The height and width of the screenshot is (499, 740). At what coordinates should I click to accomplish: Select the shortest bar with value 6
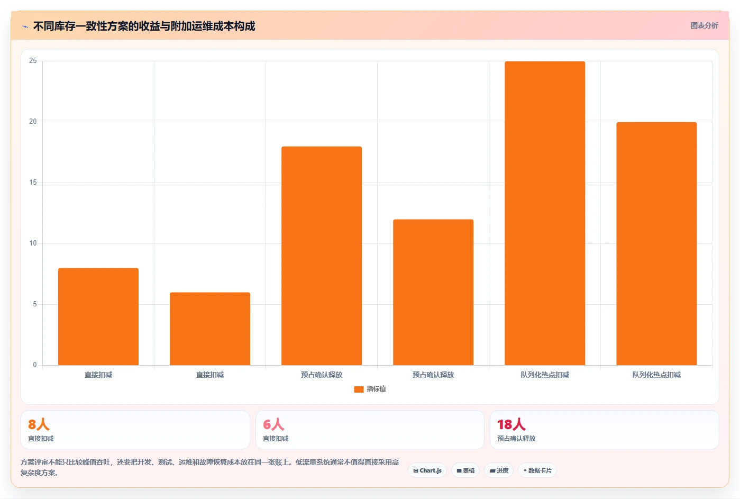point(210,329)
